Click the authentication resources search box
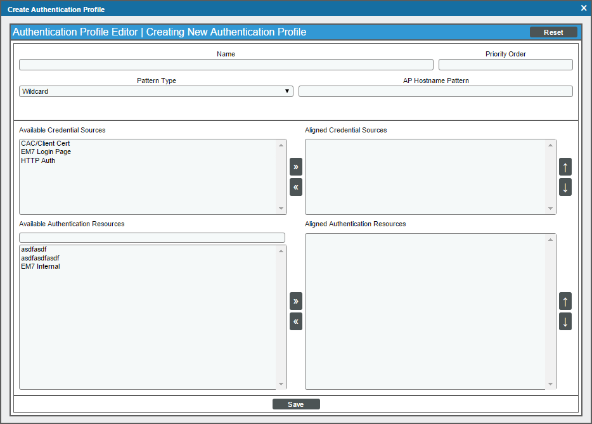 pyautogui.click(x=152, y=237)
